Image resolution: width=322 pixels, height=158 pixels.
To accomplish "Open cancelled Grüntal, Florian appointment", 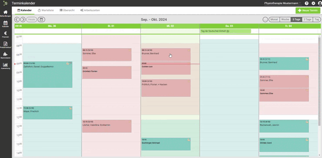I will pos(107,72).
